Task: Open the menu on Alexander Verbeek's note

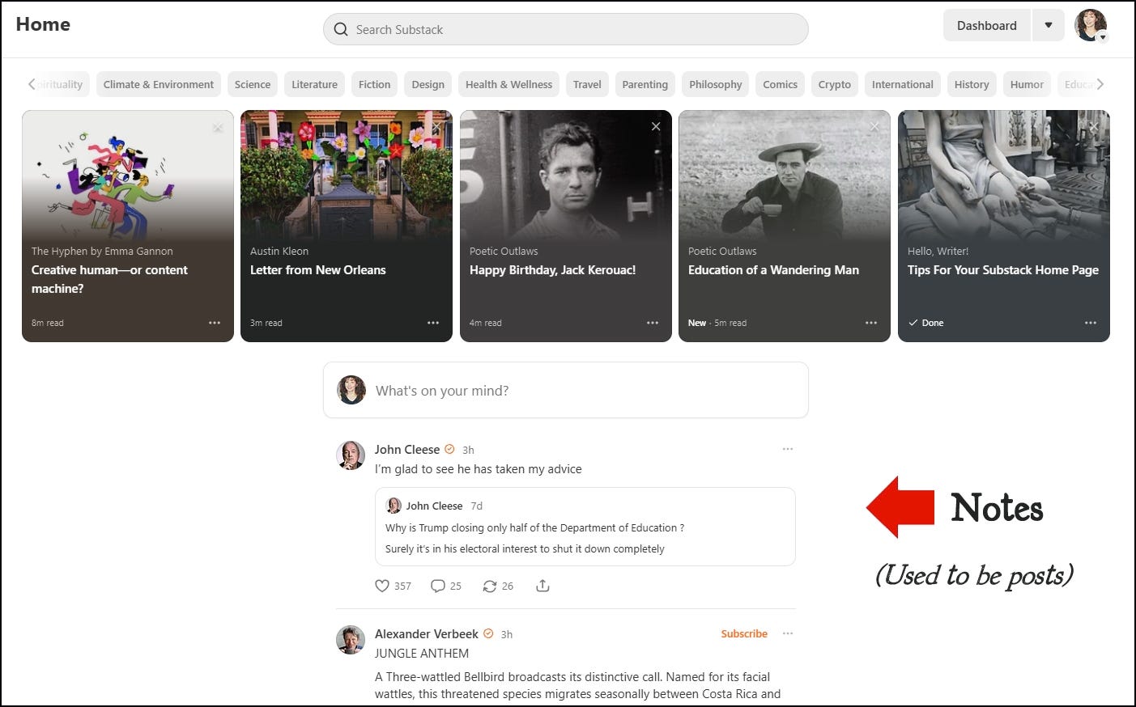Action: click(787, 633)
